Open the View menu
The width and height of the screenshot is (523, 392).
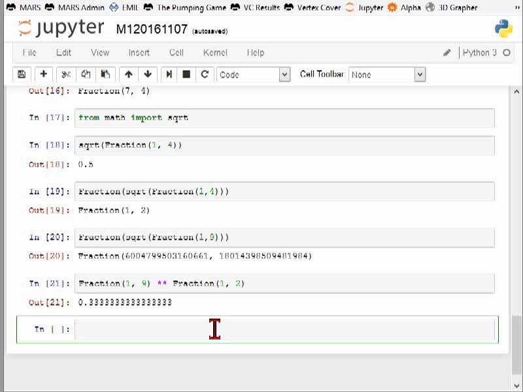(100, 53)
